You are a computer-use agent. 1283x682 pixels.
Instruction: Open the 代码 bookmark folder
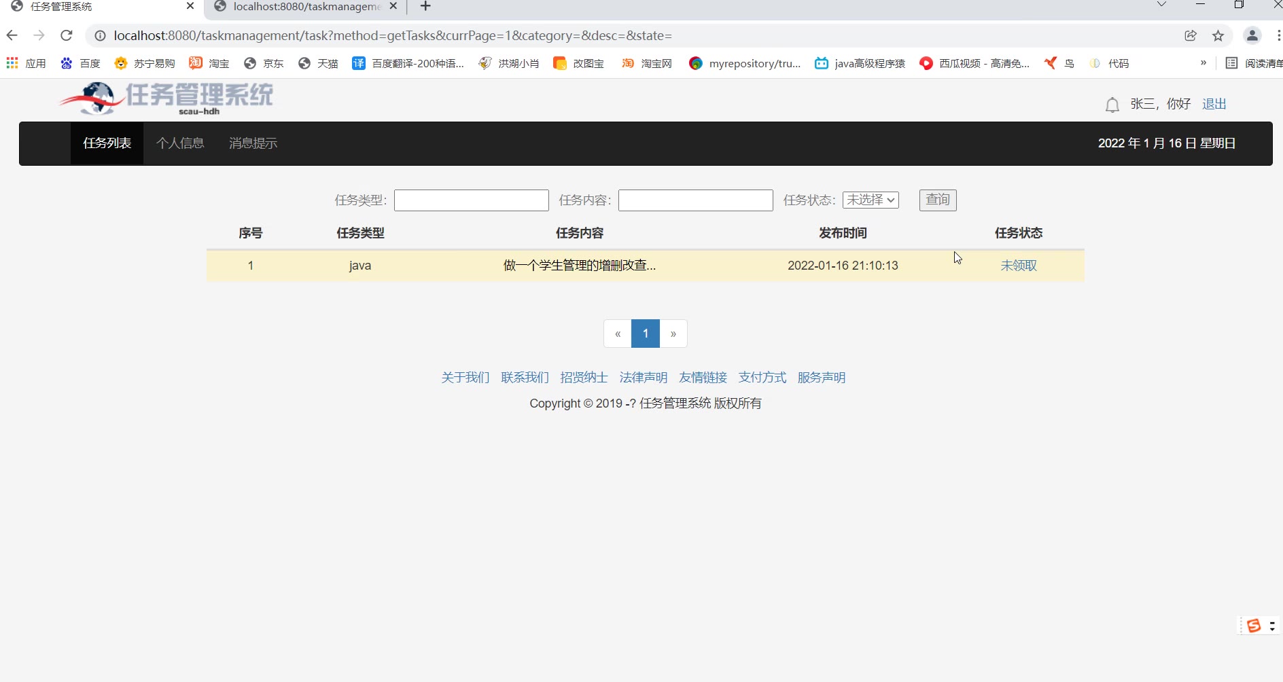pyautogui.click(x=1109, y=63)
